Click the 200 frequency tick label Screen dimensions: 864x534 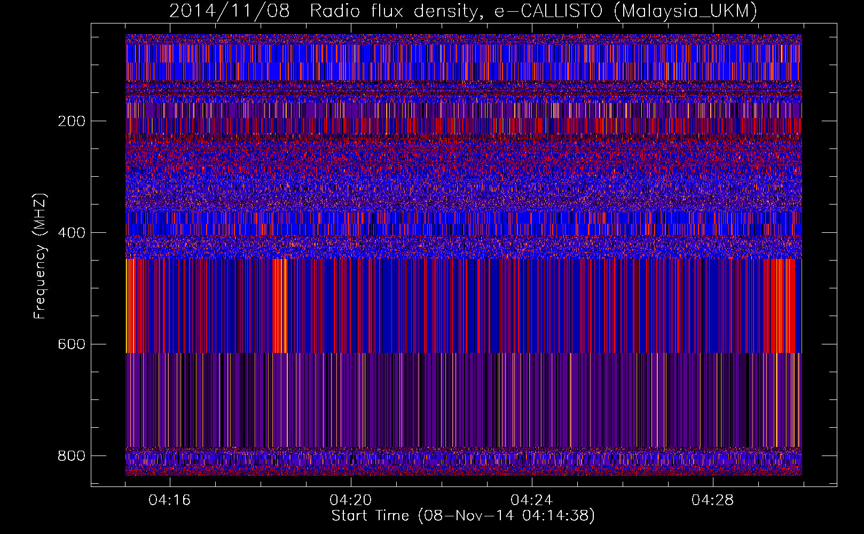(72, 121)
